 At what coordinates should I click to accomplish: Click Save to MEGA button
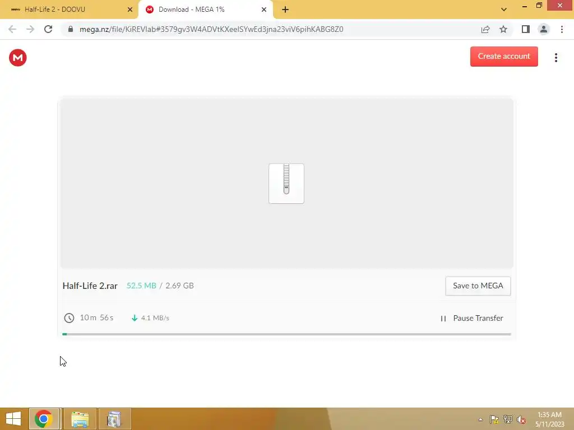click(478, 286)
